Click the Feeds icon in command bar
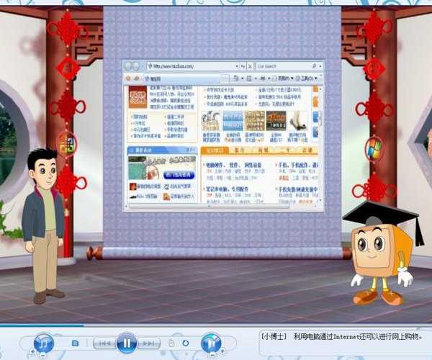This screenshot has width=432, height=360. pos(249,78)
